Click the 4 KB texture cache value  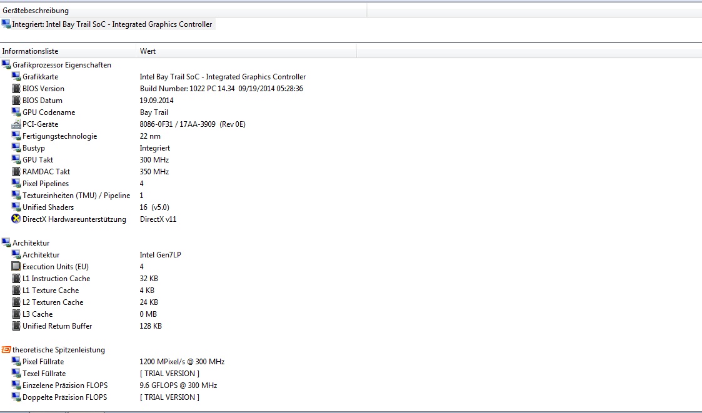147,291
